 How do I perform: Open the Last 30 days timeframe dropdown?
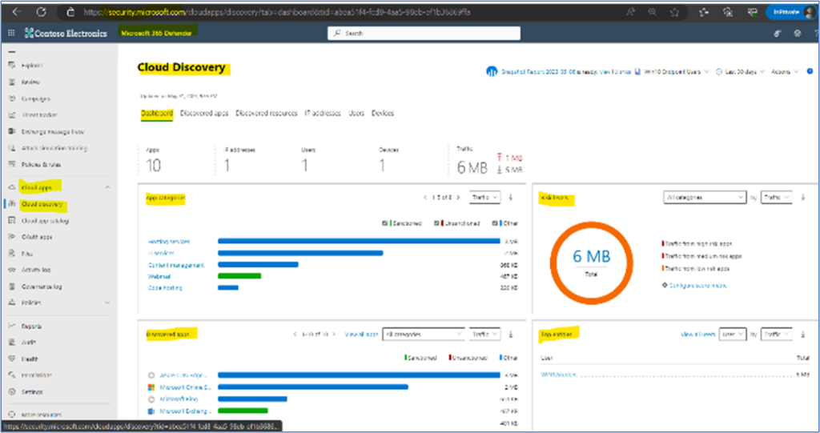(739, 71)
